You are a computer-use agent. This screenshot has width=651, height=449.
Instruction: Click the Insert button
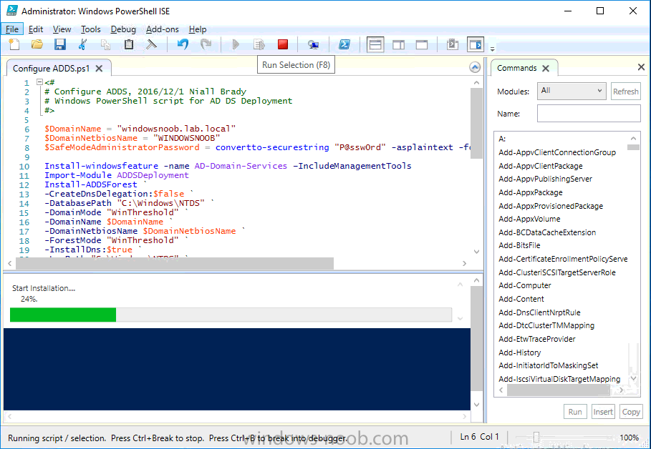tap(603, 412)
